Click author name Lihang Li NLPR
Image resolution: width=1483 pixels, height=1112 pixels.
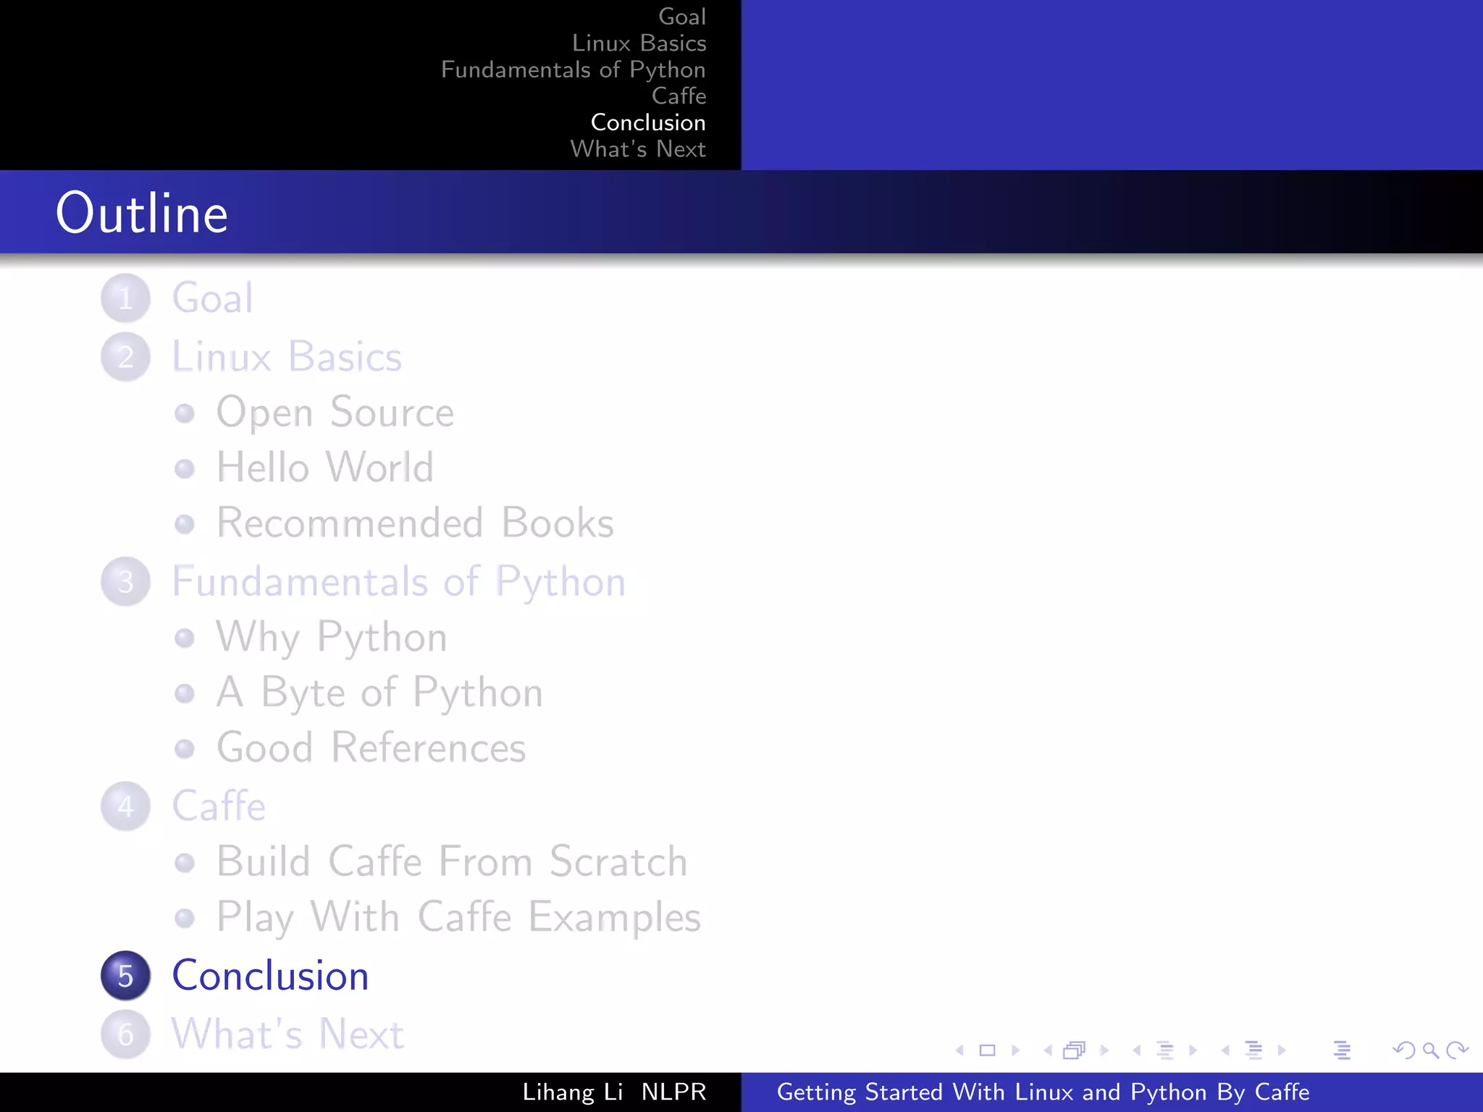coord(614,1092)
